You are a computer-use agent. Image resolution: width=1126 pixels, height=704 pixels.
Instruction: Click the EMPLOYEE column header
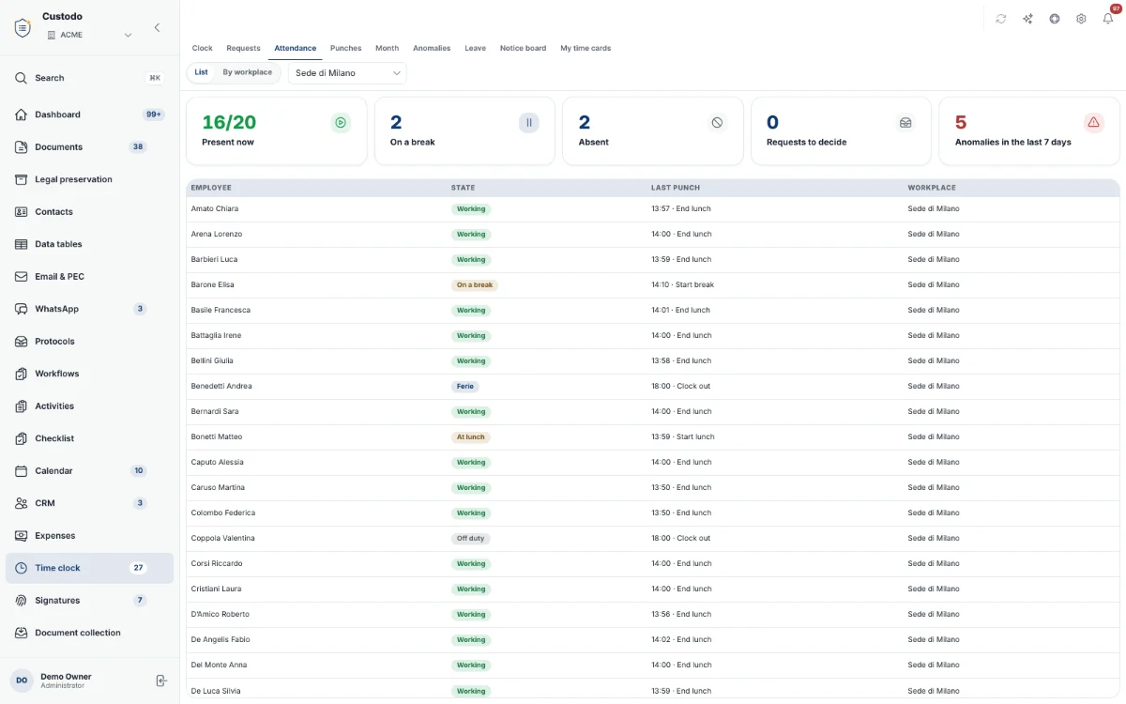click(x=211, y=188)
